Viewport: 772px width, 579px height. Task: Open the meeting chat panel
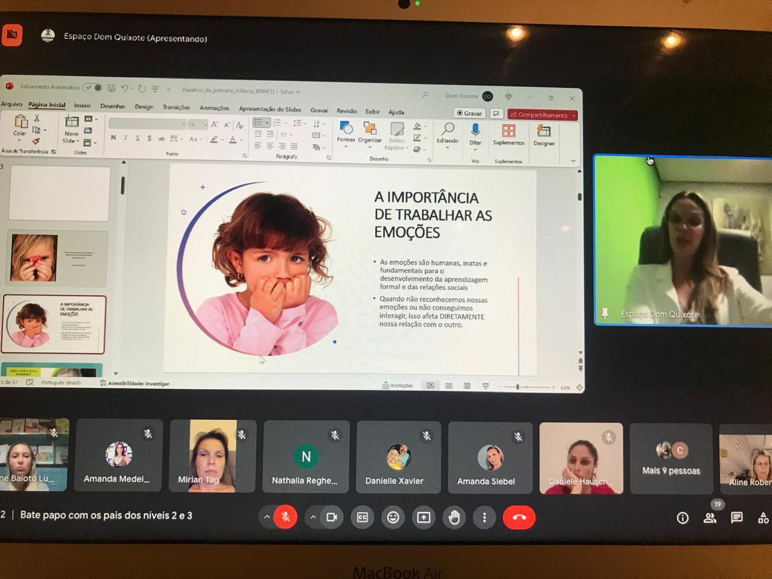(736, 517)
